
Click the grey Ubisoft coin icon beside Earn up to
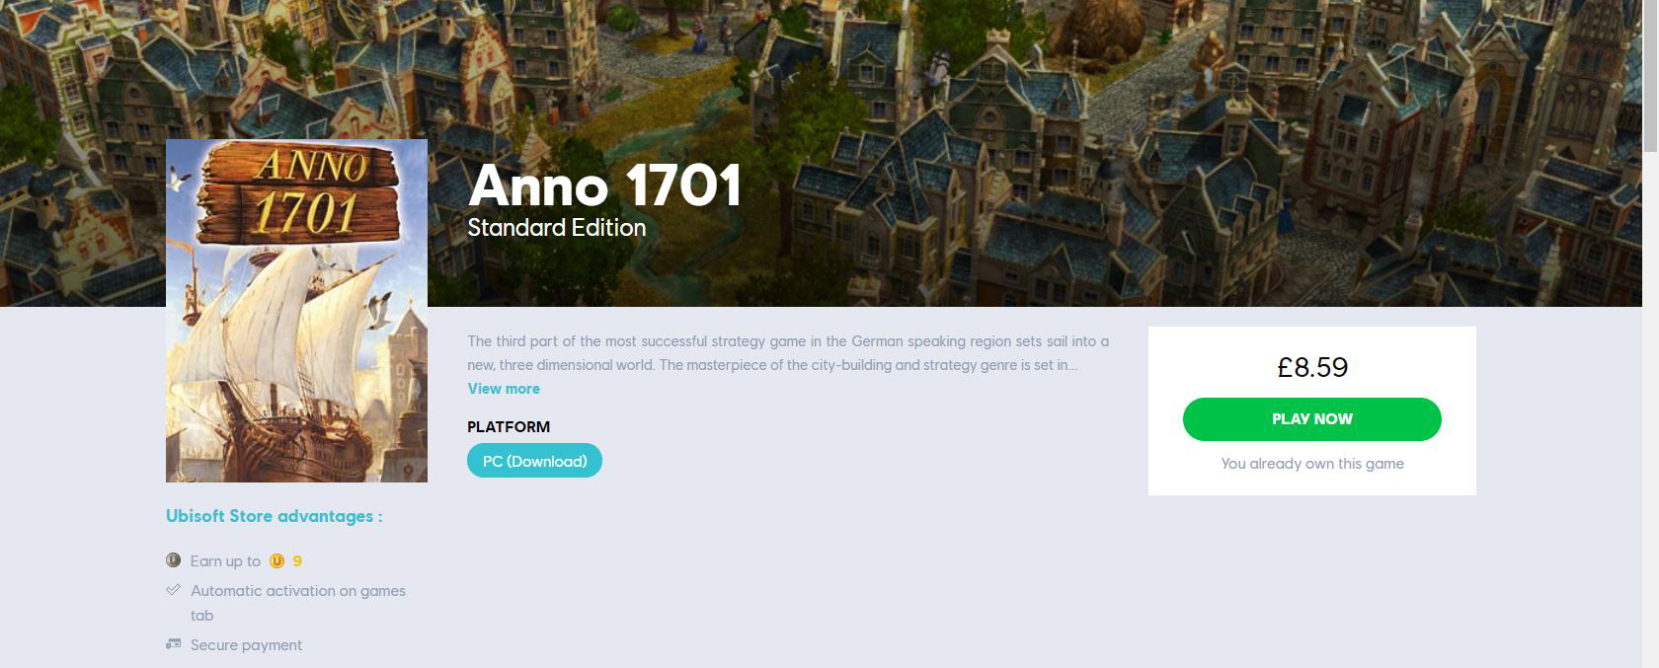pyautogui.click(x=173, y=560)
